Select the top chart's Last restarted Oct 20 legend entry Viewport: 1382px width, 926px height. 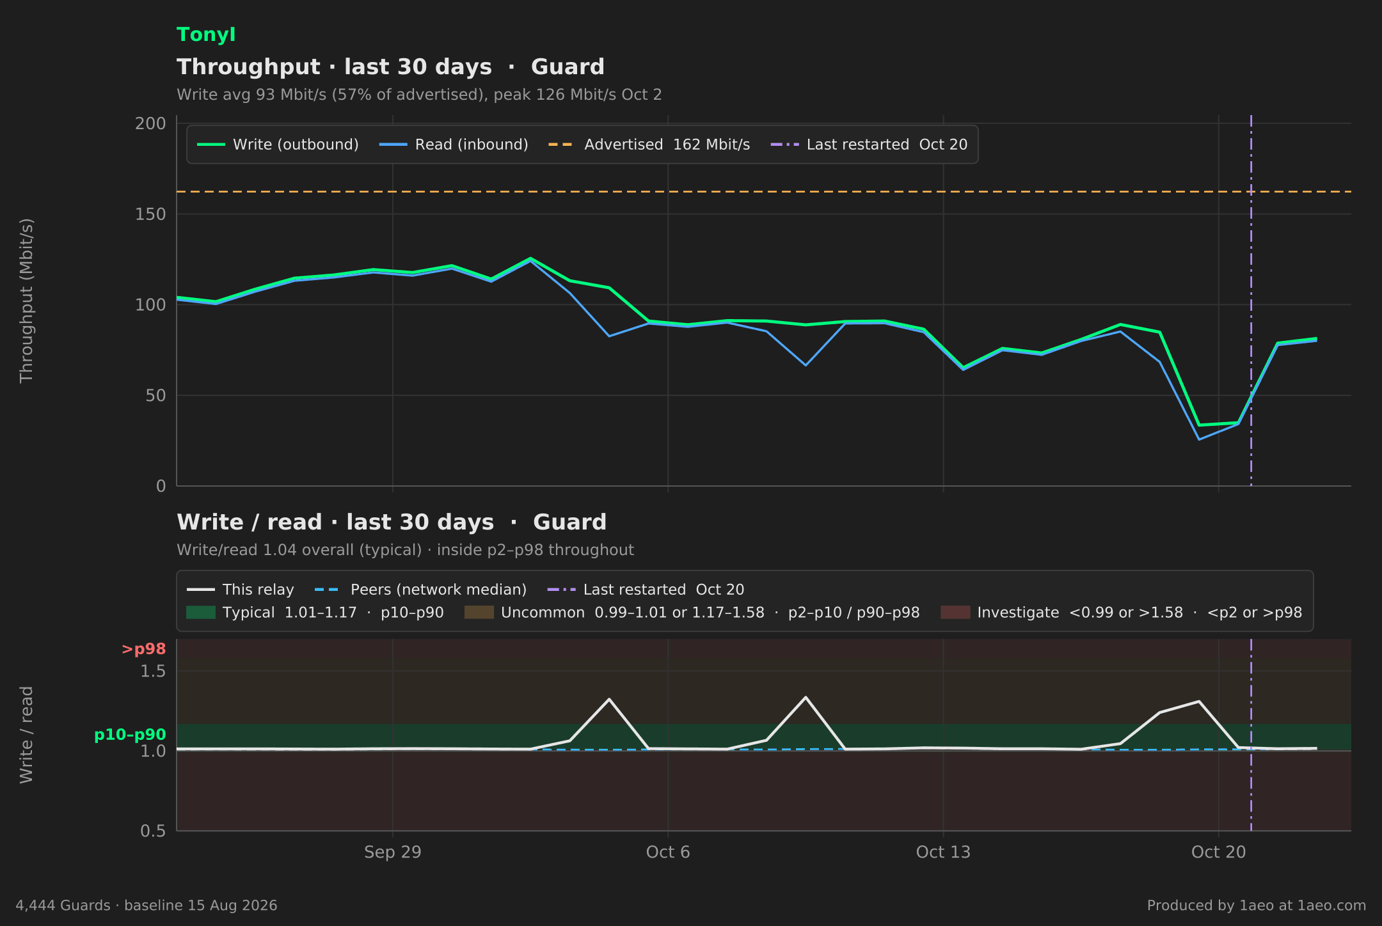point(869,145)
